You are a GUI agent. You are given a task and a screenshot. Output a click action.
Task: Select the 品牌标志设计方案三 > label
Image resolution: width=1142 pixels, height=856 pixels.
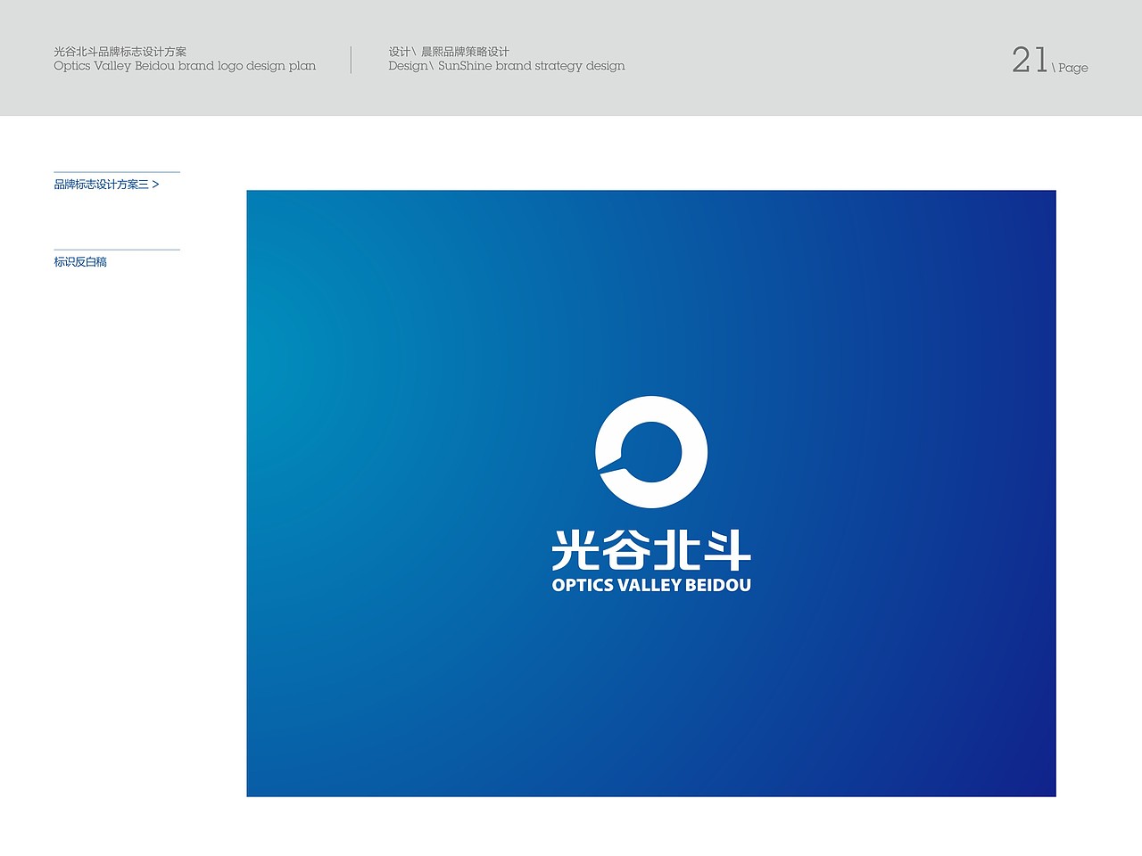point(106,185)
